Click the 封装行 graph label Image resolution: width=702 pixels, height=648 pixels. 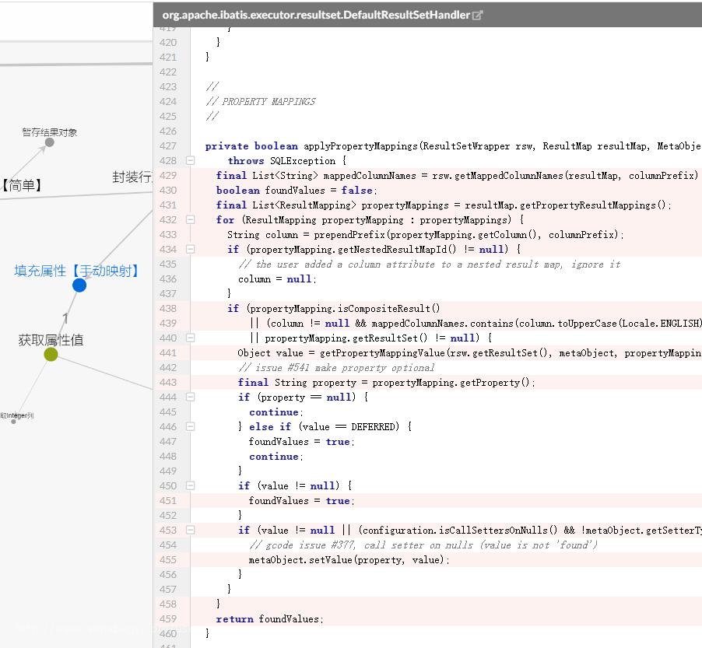point(132,177)
